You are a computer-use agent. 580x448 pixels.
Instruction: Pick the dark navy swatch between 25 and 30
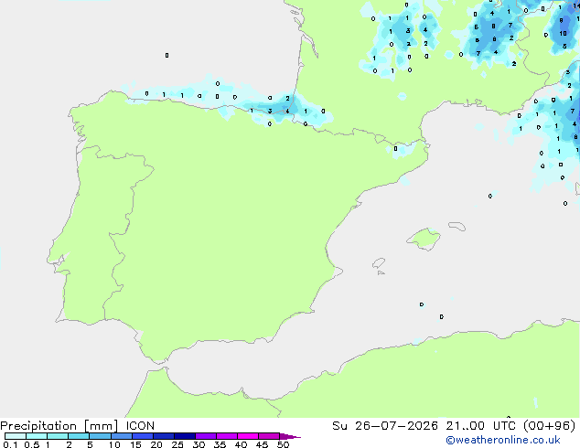185,436
